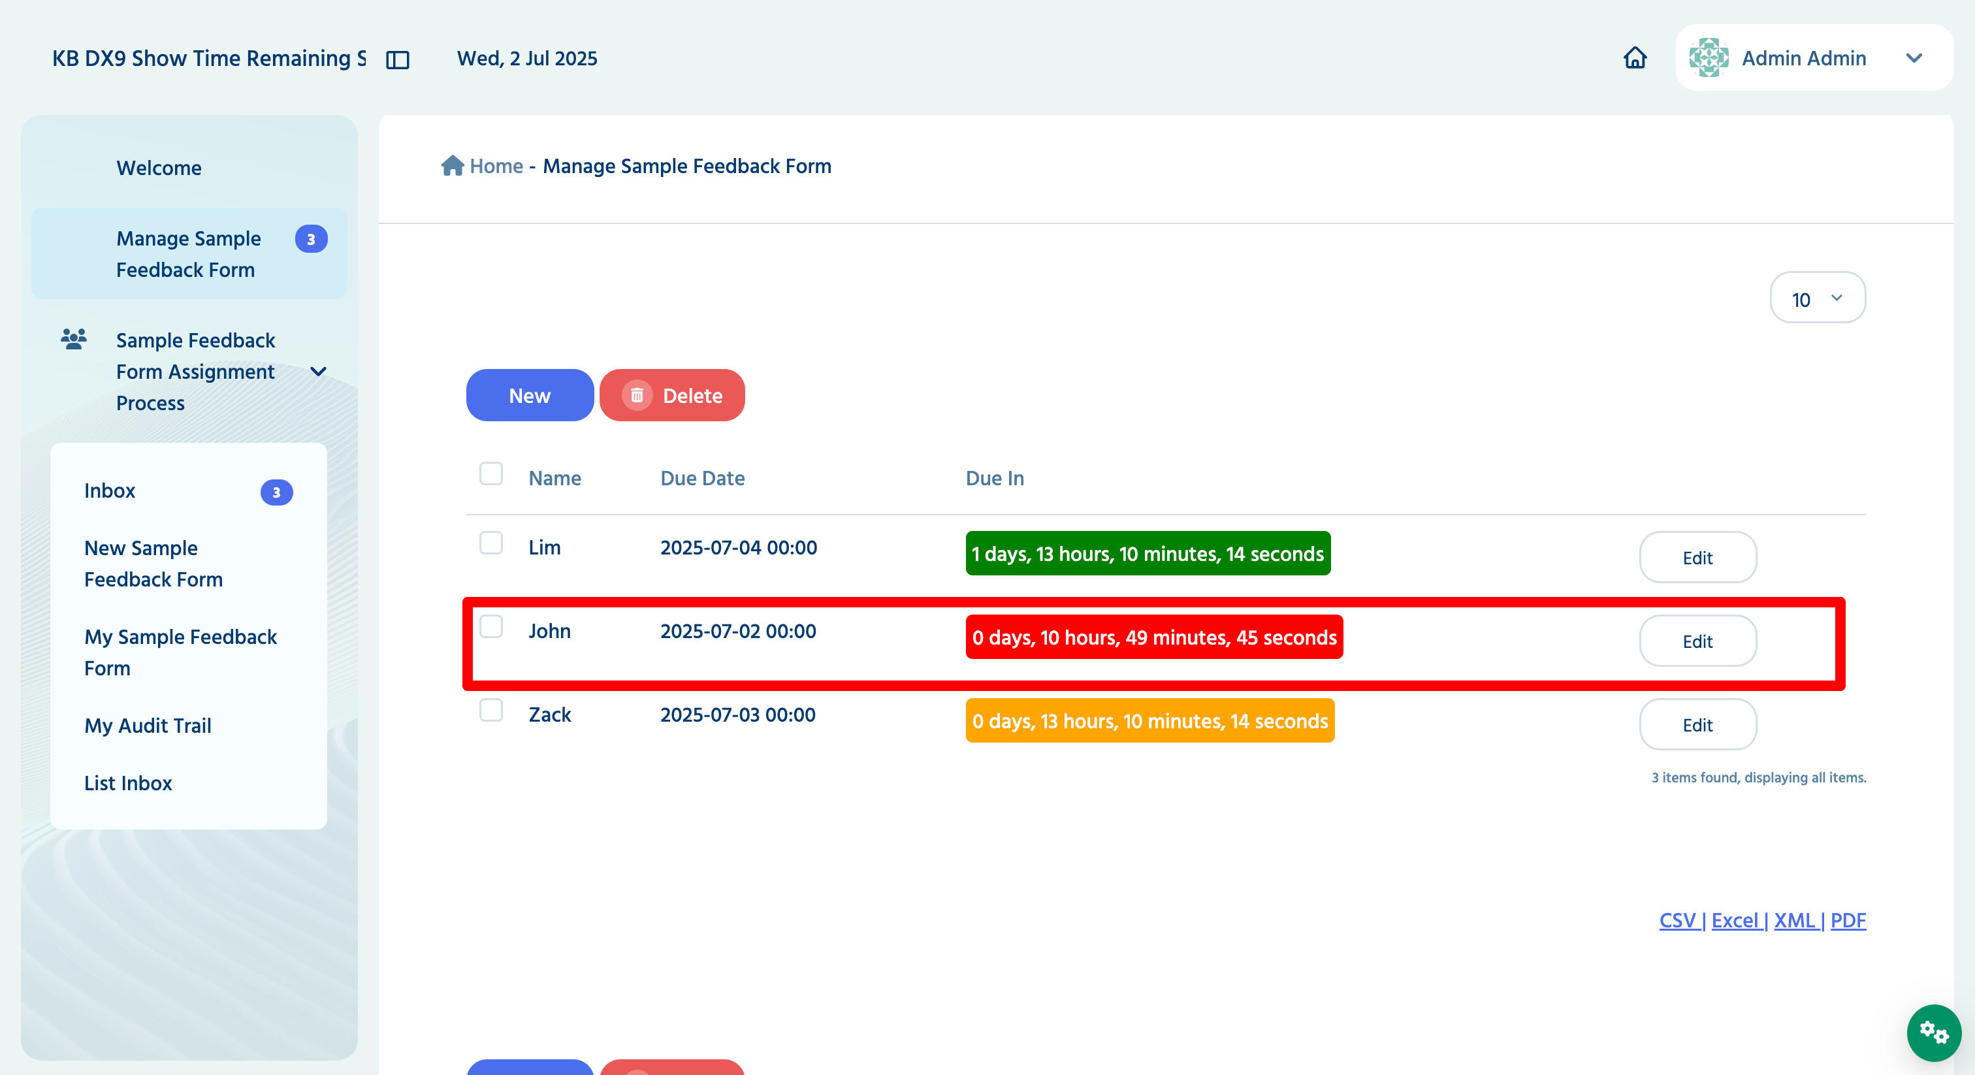Click the name cell 'John'

550,631
